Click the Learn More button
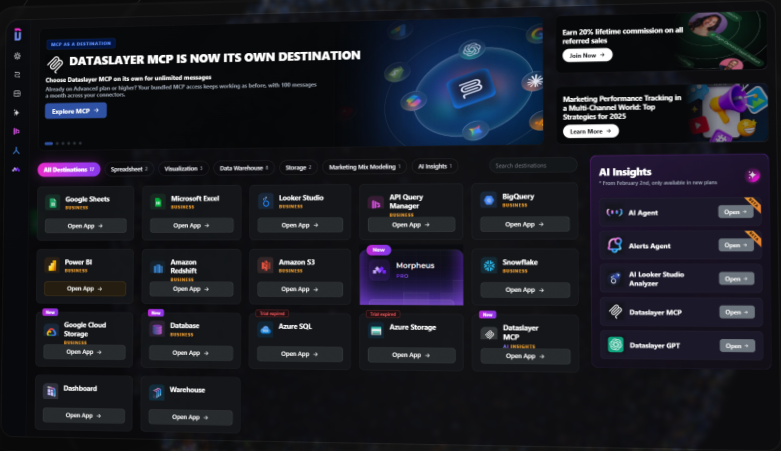Viewport: 781px width, 451px height. tap(590, 131)
